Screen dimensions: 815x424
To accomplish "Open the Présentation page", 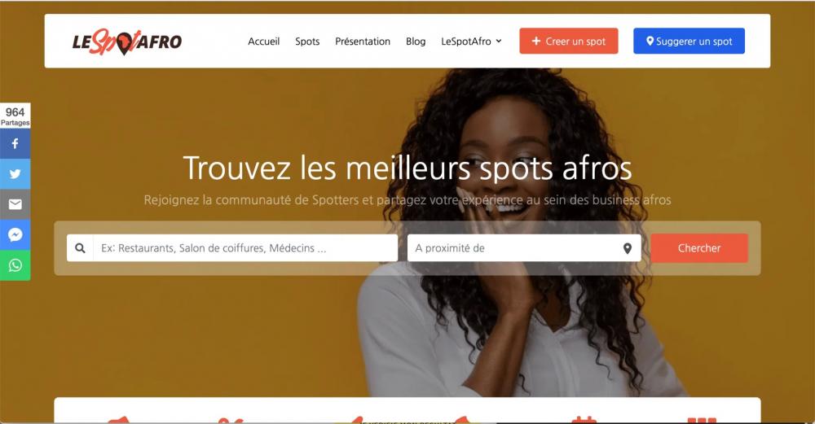I will [x=363, y=42].
